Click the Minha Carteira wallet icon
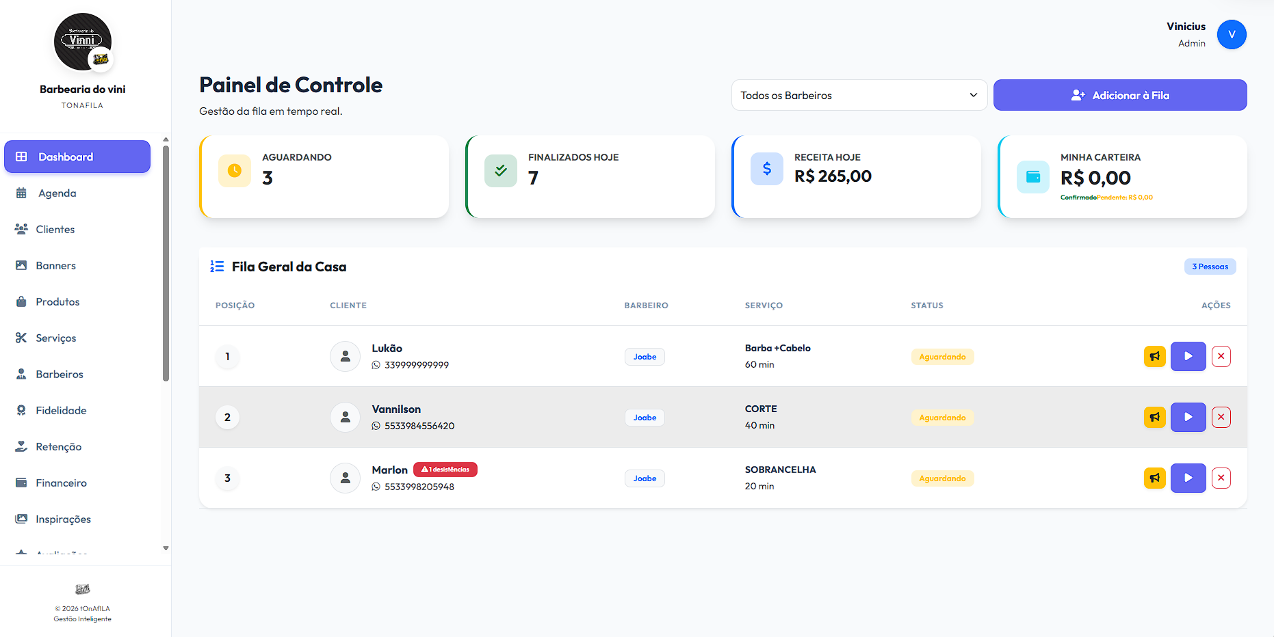The width and height of the screenshot is (1274, 637). point(1032,177)
